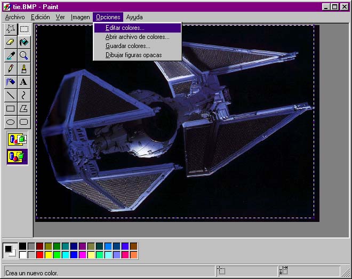This screenshot has height=279, width=352.
Task: Open the Ayuda menu
Action: 134,17
